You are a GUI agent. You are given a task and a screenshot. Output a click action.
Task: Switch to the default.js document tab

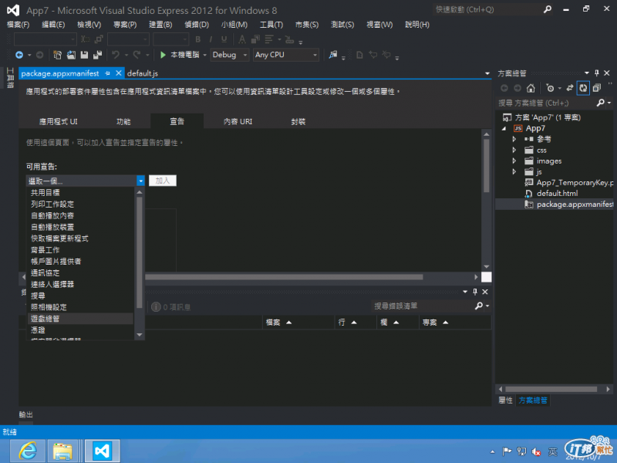click(x=143, y=73)
